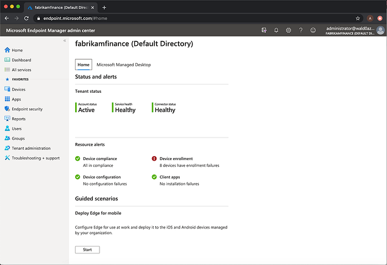Bookmark page with the star icon

pyautogui.click(x=358, y=18)
